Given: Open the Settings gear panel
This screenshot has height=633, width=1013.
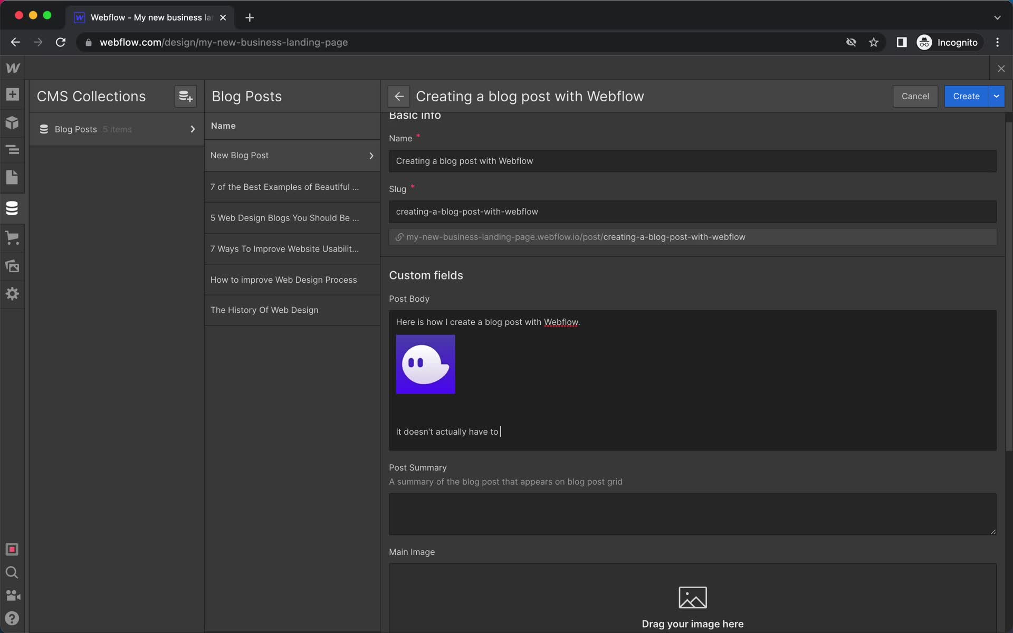Looking at the screenshot, I should pos(12,294).
